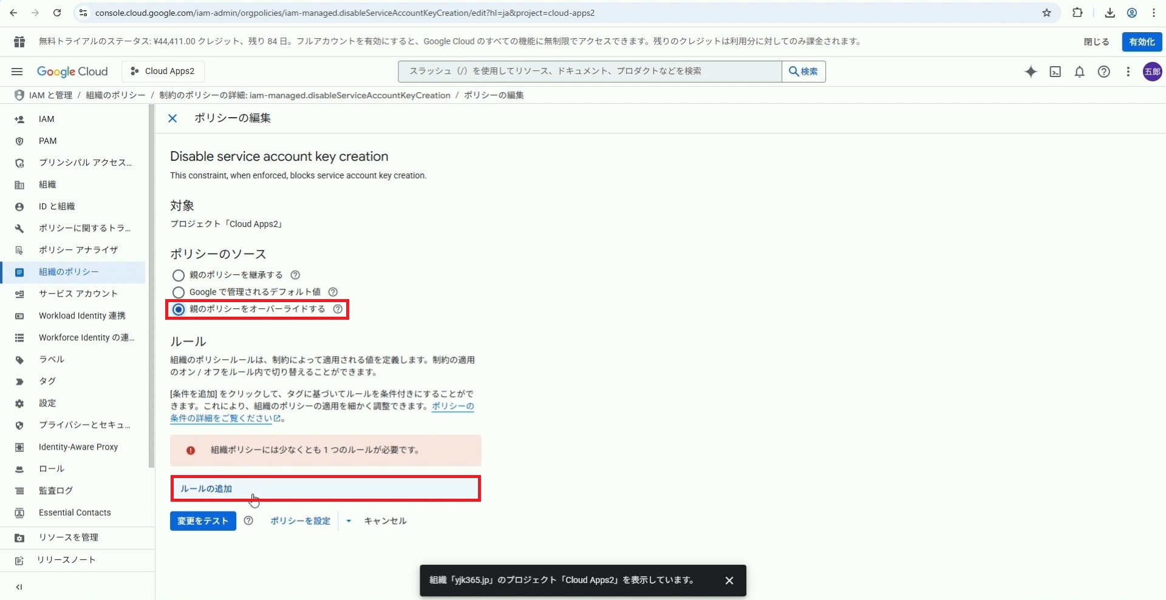
Task: Activate Cloud Shell terminal icon
Action: coord(1055,72)
